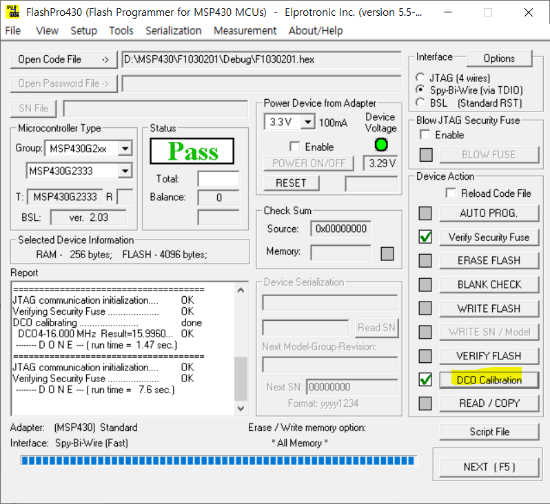Click the 'run time = 7.6 sec.' report line
550x504 pixels.
pos(95,390)
